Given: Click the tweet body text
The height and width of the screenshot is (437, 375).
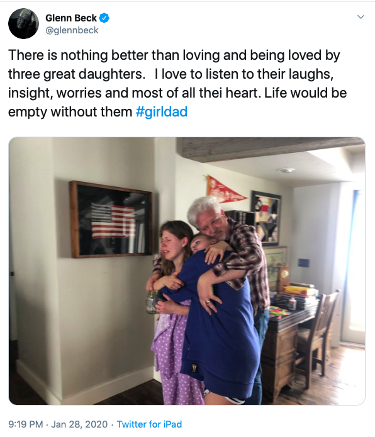Looking at the screenshot, I should (x=177, y=83).
